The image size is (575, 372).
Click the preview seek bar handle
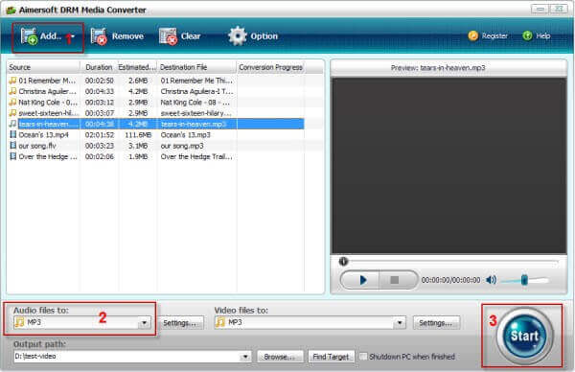pyautogui.click(x=343, y=261)
